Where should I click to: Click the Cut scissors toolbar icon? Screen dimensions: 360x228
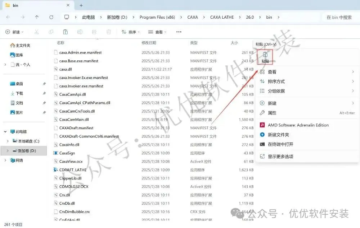pyautogui.click(x=36, y=32)
